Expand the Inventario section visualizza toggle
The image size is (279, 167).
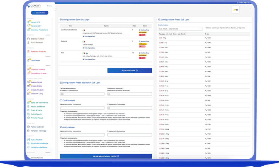pos(48,152)
